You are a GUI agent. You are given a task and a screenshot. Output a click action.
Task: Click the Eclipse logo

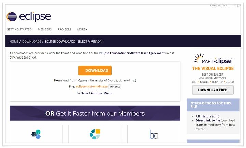(x=29, y=17)
